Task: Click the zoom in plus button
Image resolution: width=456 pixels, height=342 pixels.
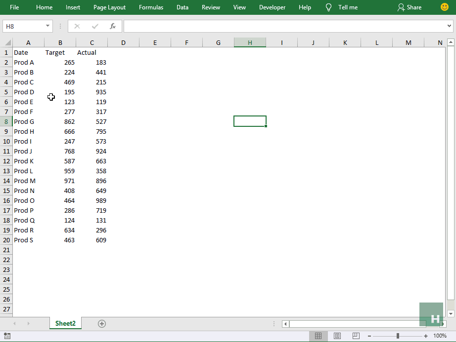Action: click(x=426, y=336)
